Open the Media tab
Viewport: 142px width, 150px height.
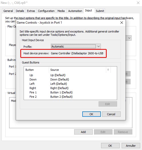(x=61, y=11)
